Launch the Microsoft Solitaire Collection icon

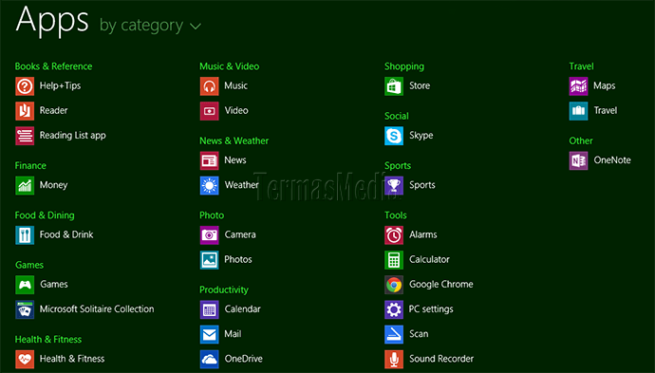(25, 310)
